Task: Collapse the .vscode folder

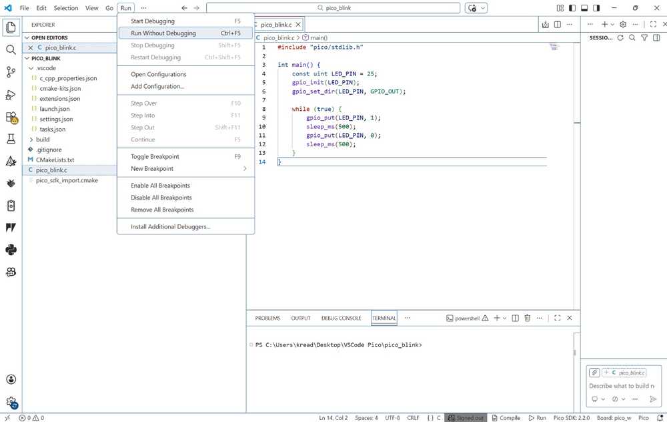Action: 44,68
